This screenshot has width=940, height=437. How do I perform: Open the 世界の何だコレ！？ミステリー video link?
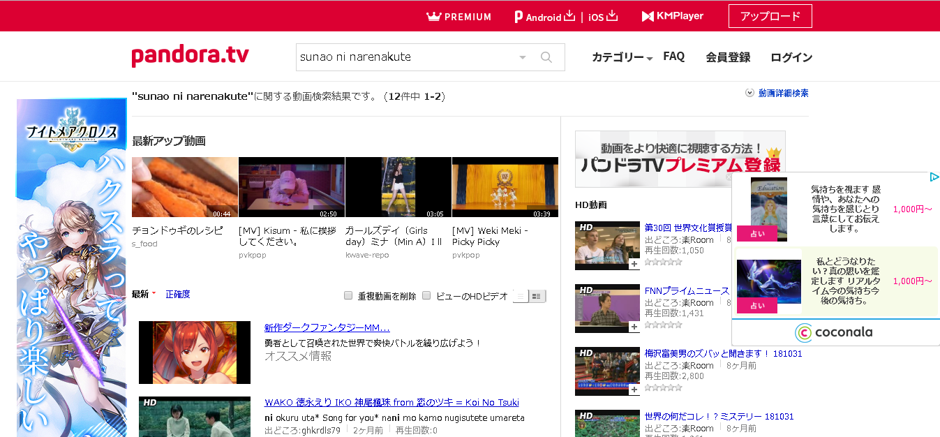click(x=719, y=416)
